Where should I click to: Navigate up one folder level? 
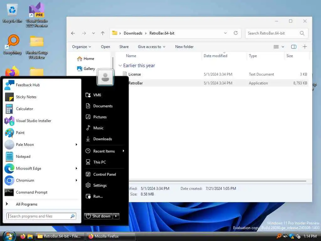[103, 33]
